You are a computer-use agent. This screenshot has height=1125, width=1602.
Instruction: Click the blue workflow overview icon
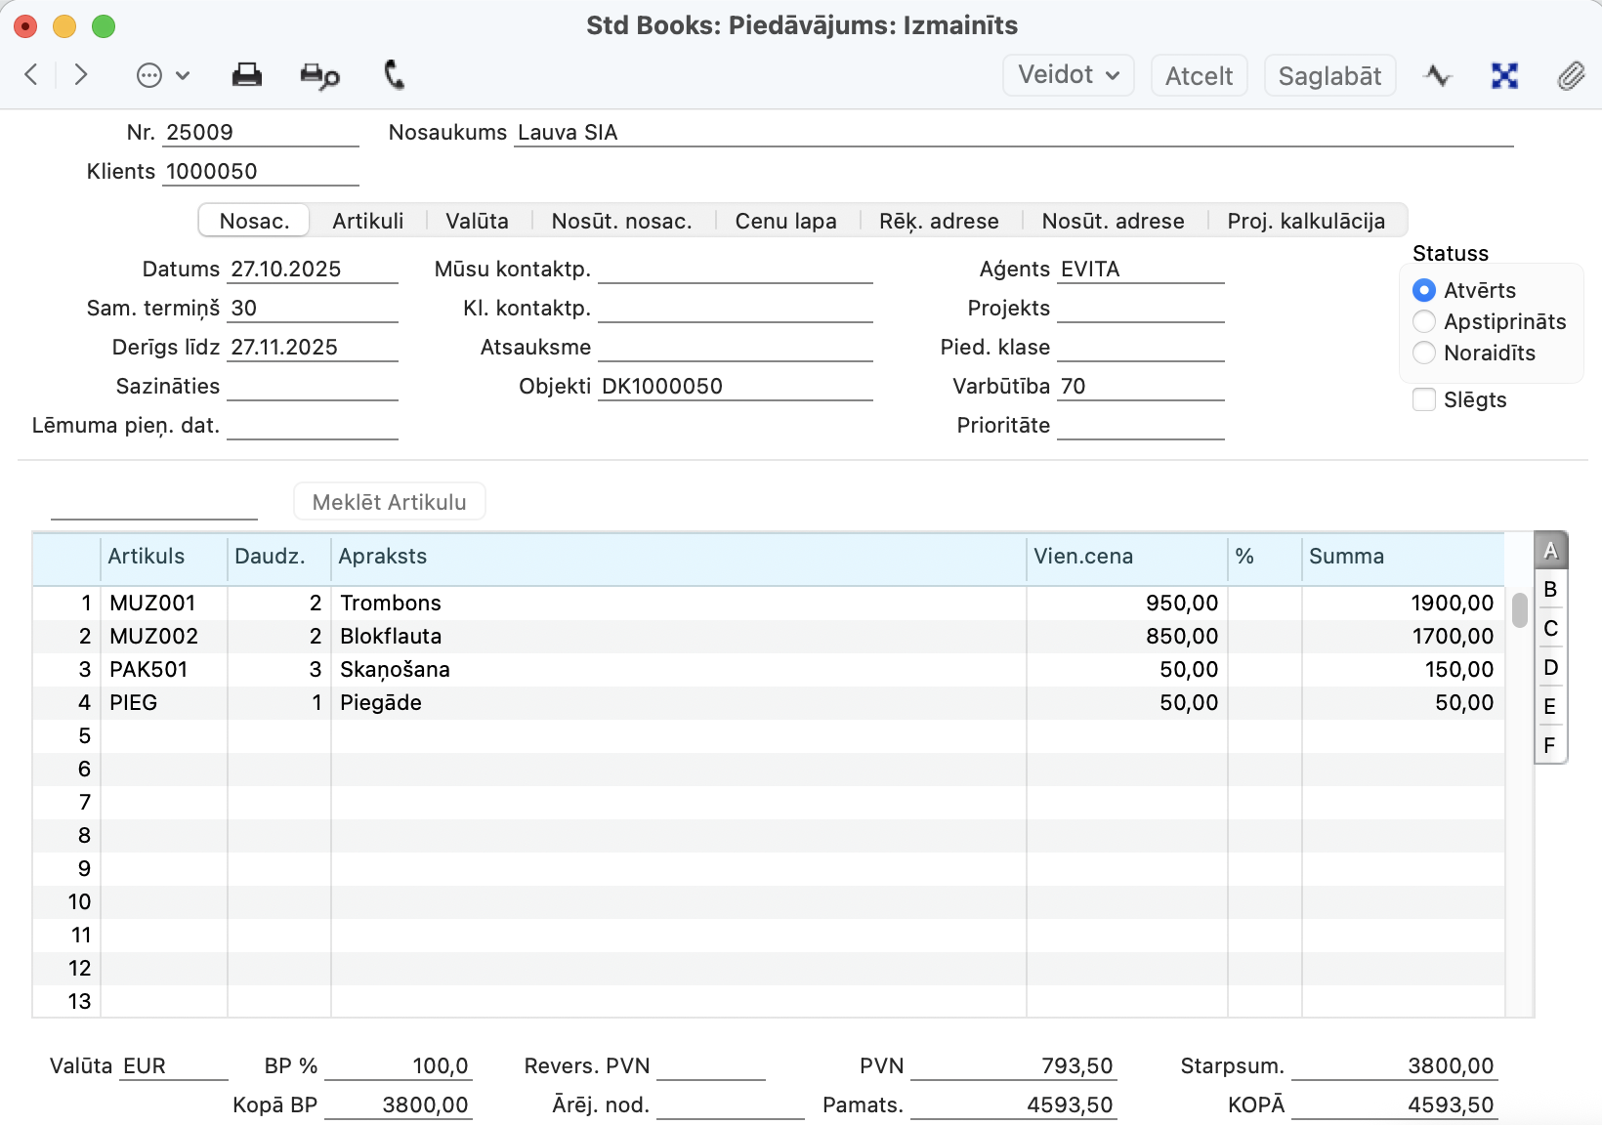(x=1504, y=75)
